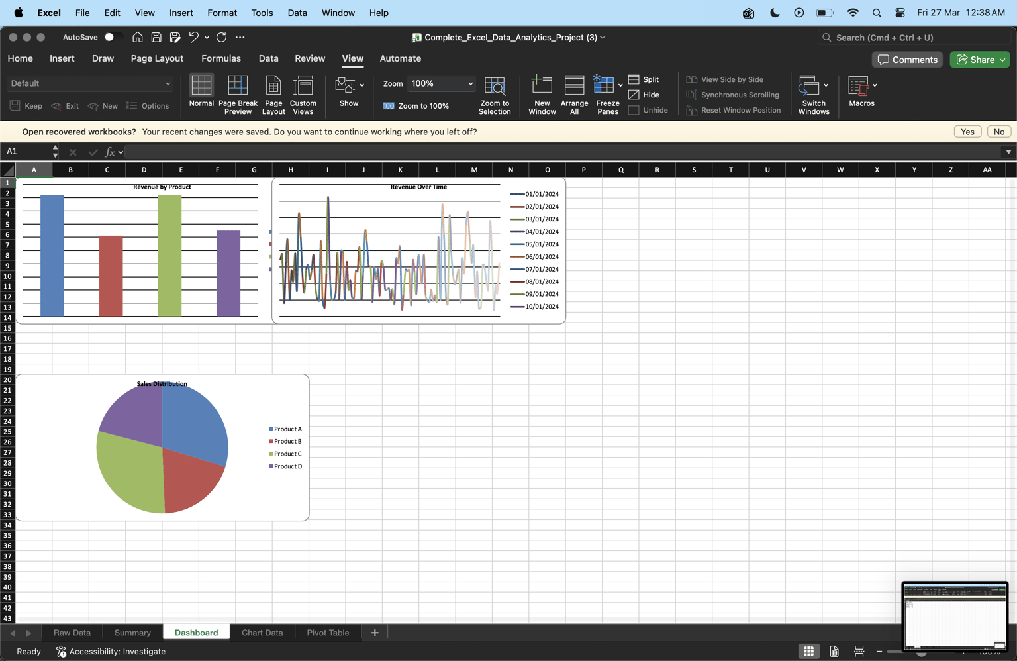Image resolution: width=1017 pixels, height=661 pixels.
Task: Open the Zoom 100% percentage dropdown
Action: (470, 84)
